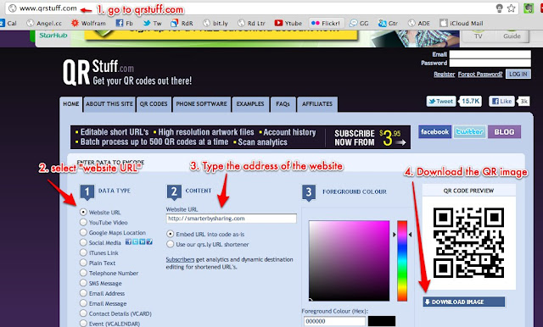The height and width of the screenshot is (327, 543).
Task: Select the SMS Message data type
Action: 83,283
